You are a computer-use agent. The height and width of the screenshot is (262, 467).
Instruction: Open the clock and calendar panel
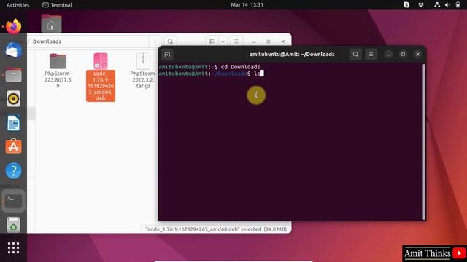coord(247,5)
